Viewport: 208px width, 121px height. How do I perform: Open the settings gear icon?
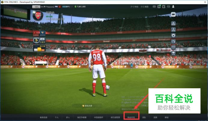[173, 35]
